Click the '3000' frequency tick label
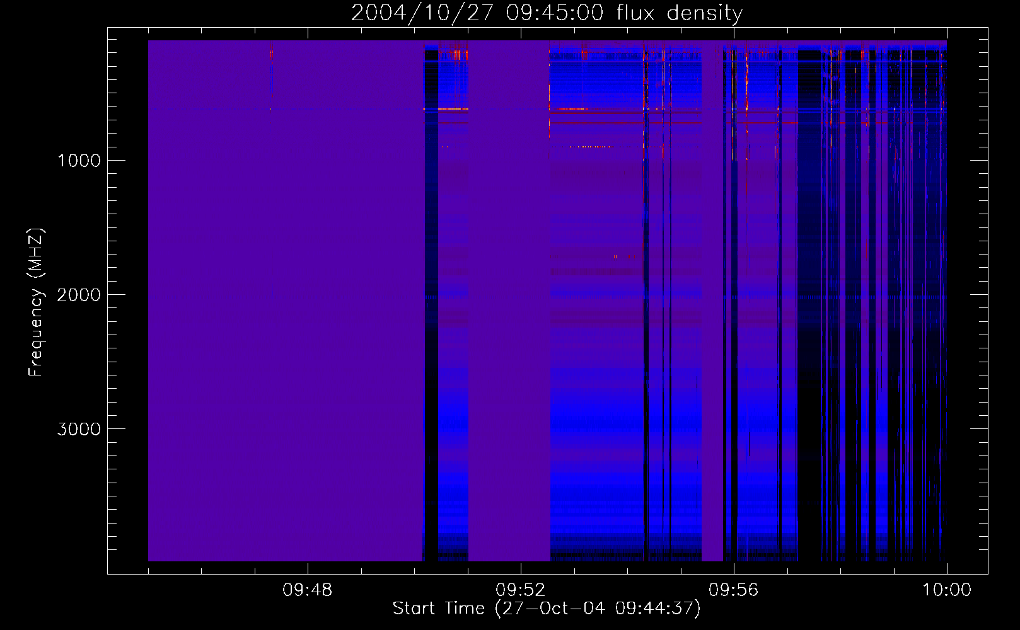1020x630 pixels. 79,429
